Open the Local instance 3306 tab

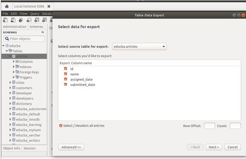tap(29, 7)
